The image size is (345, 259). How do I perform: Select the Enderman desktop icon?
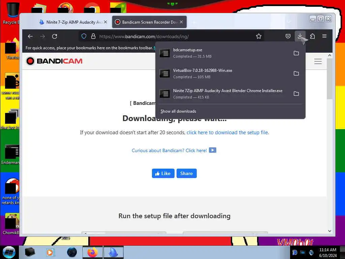point(11,154)
